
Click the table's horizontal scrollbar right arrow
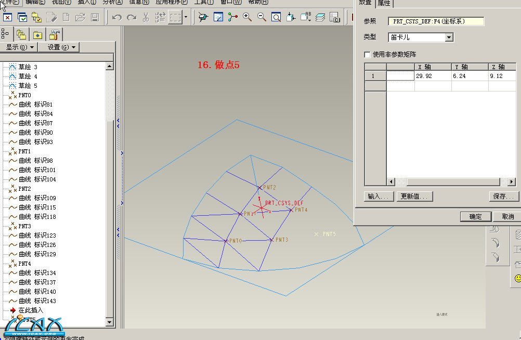tap(512, 181)
